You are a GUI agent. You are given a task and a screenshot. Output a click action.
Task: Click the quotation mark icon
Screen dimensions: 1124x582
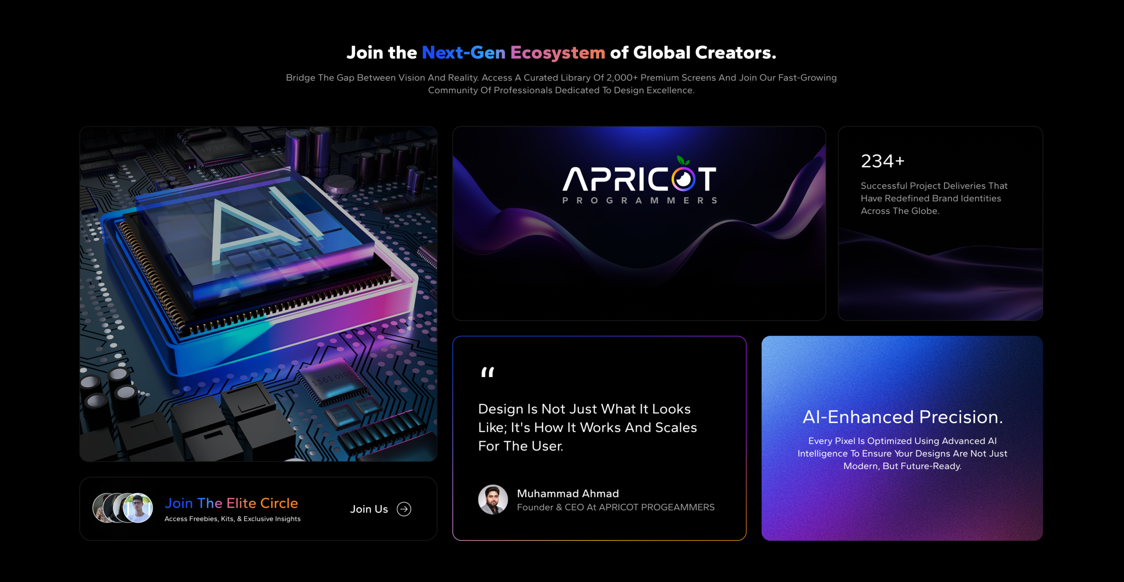click(488, 372)
